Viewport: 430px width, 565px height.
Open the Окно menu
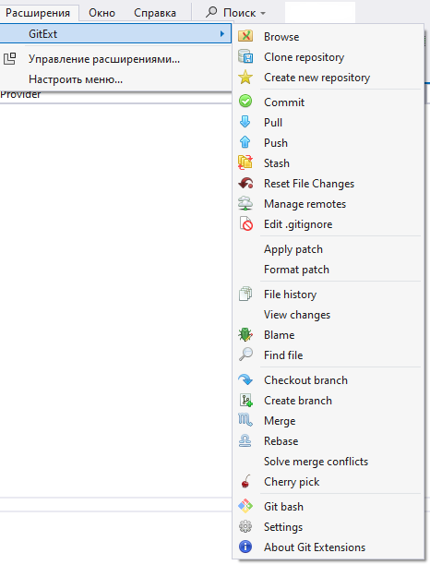click(102, 13)
